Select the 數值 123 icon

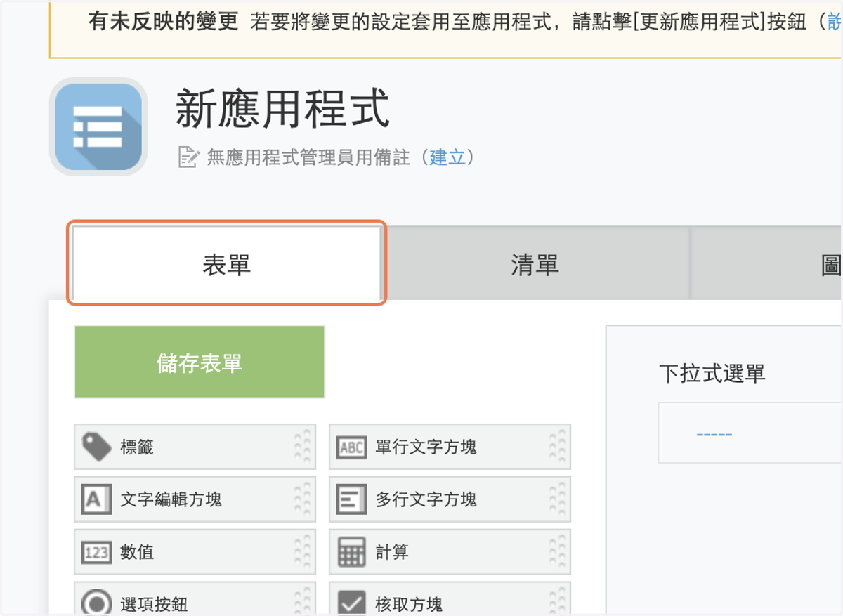pos(96,553)
